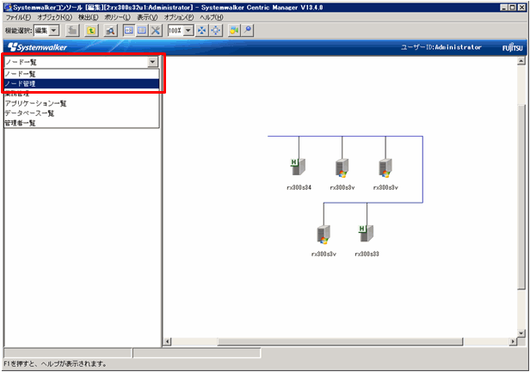Screen dimensions: 530x372
Task: Click the map vertical scrollbar up arrow
Action: point(521,61)
